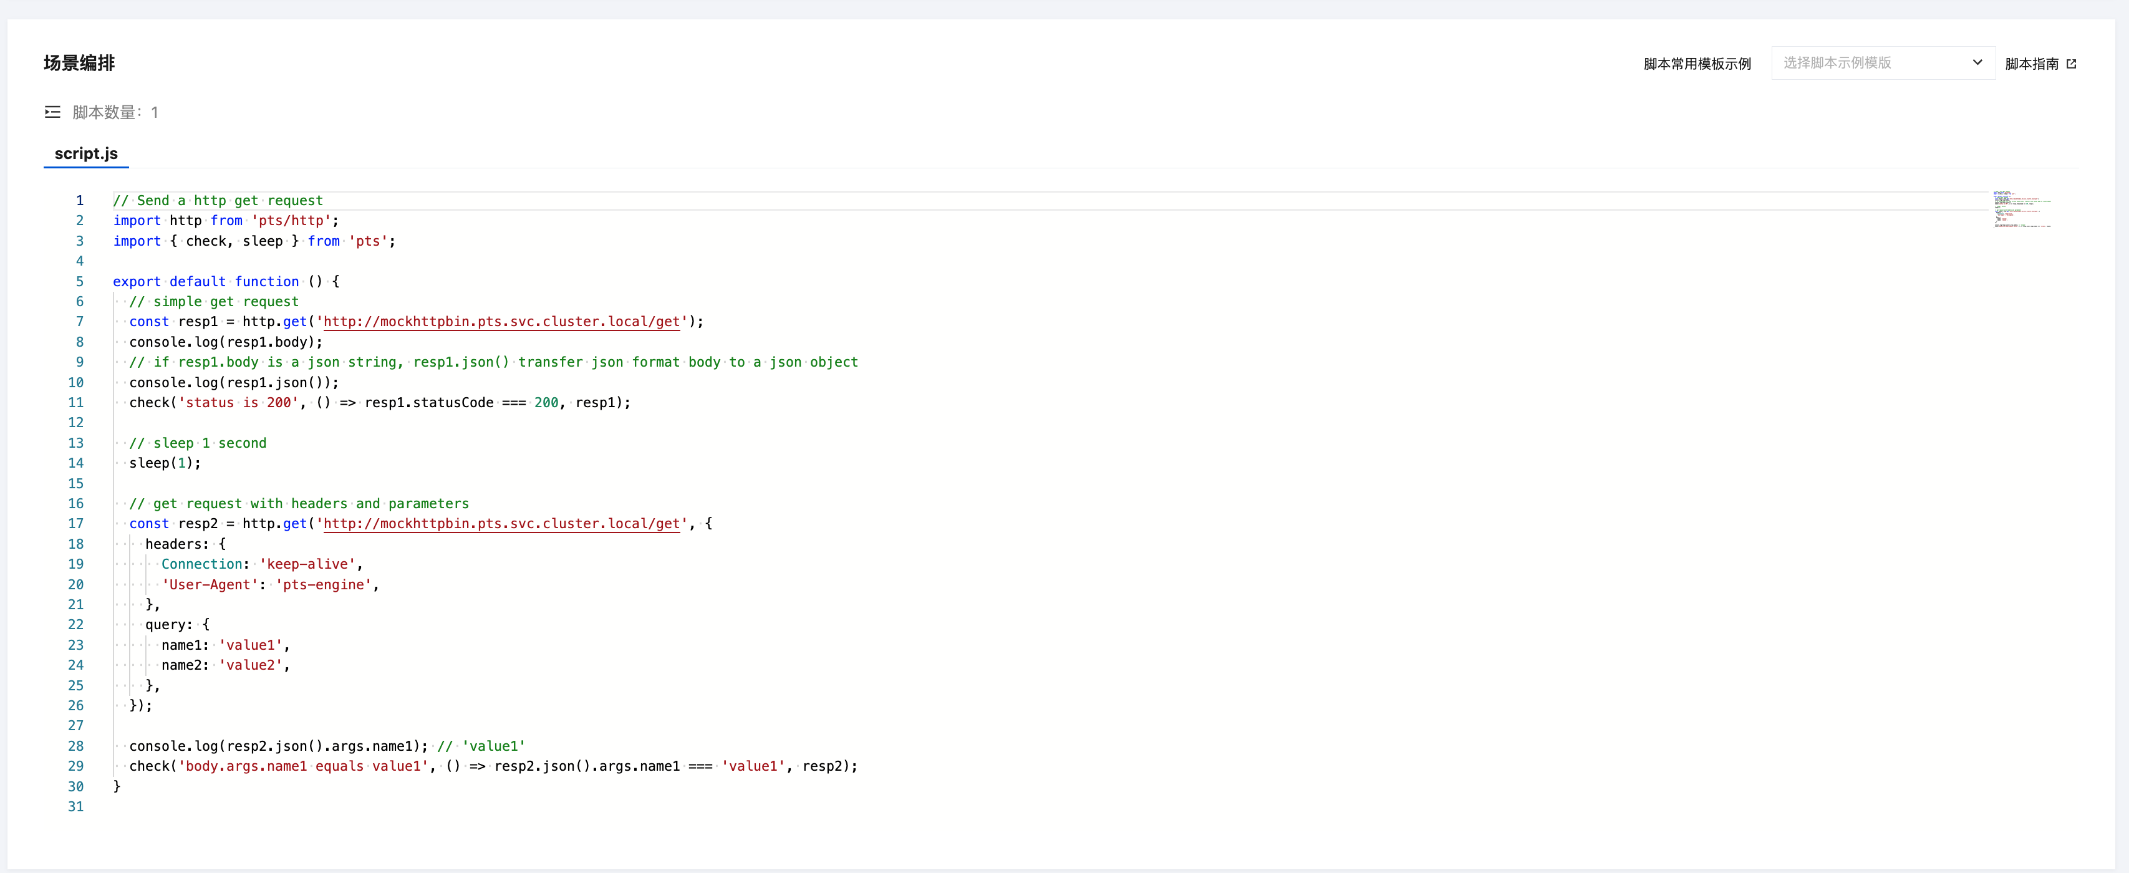The width and height of the screenshot is (2129, 873).
Task: Click the 'pts/http' import string
Action: click(x=291, y=221)
